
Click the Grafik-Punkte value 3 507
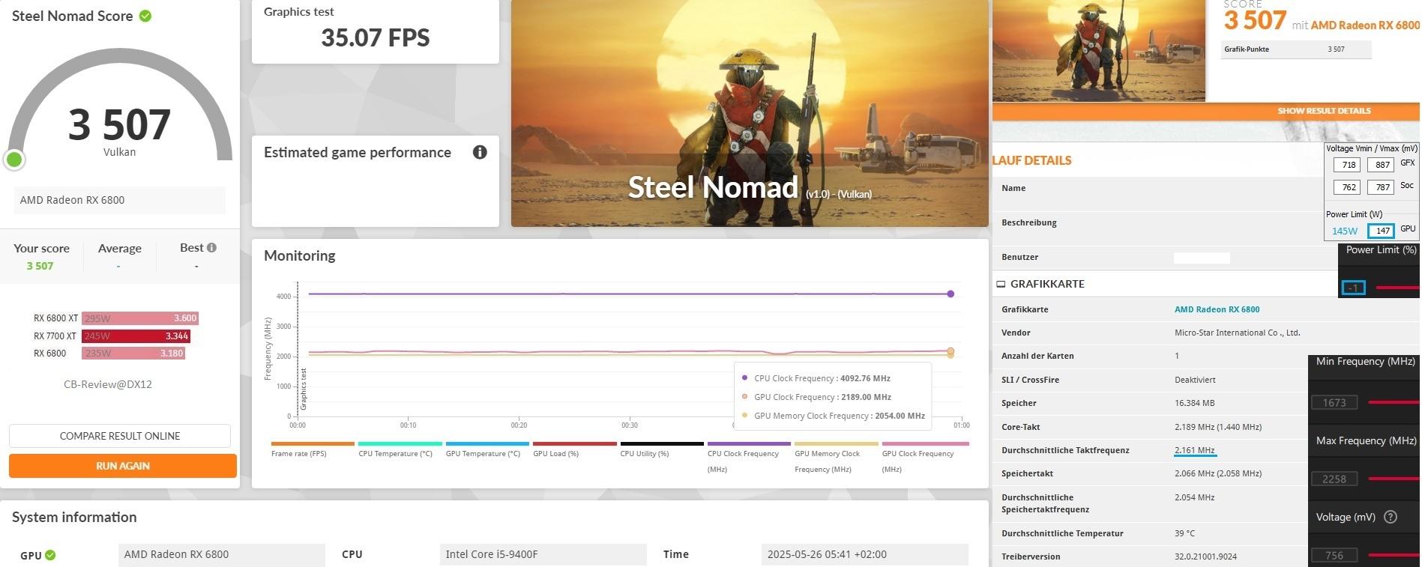[x=1336, y=49]
